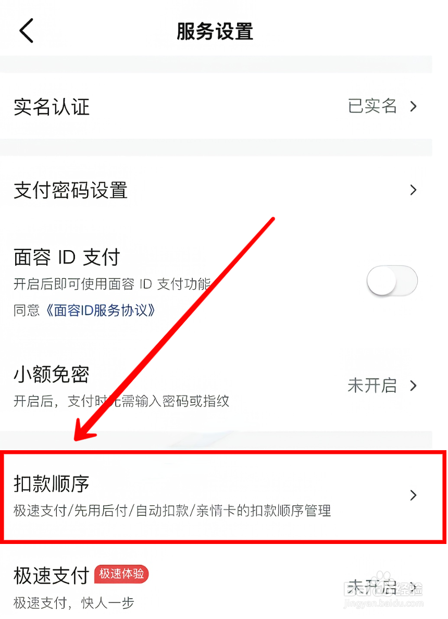Expand 支付密码设置 chevron arrow
The height and width of the screenshot is (619, 448).
[x=413, y=190]
